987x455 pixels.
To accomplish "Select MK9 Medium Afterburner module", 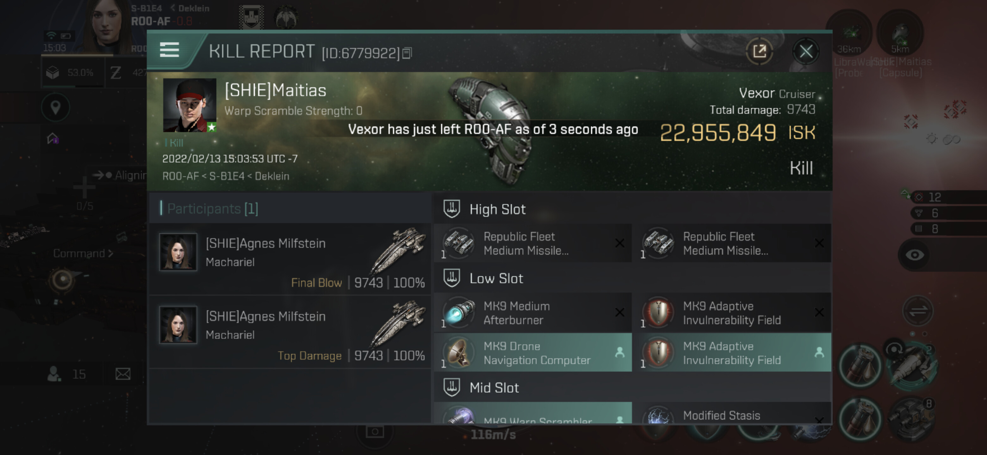I will click(x=533, y=312).
